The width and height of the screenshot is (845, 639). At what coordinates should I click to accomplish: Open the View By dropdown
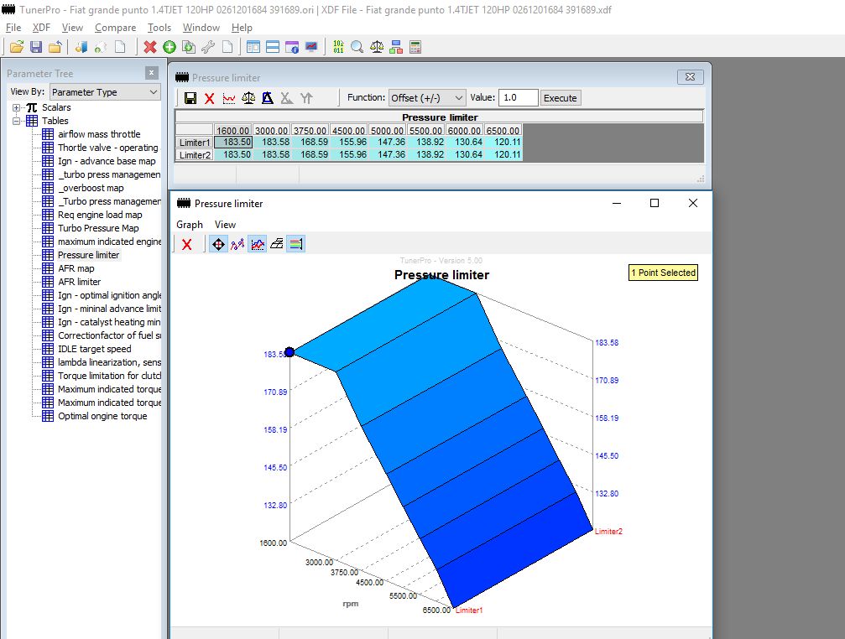(x=104, y=92)
